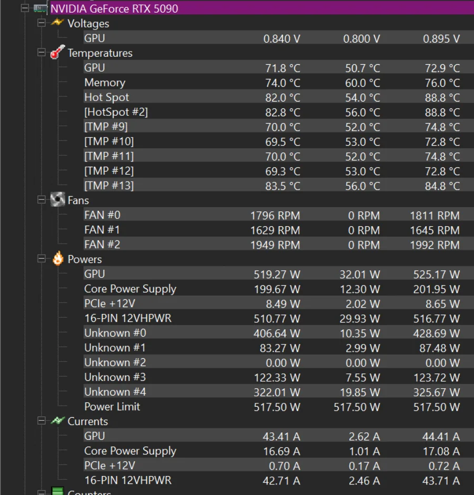Image resolution: width=474 pixels, height=495 pixels.
Task: Click the 43.71 A maximum current value
Action: pos(441,481)
